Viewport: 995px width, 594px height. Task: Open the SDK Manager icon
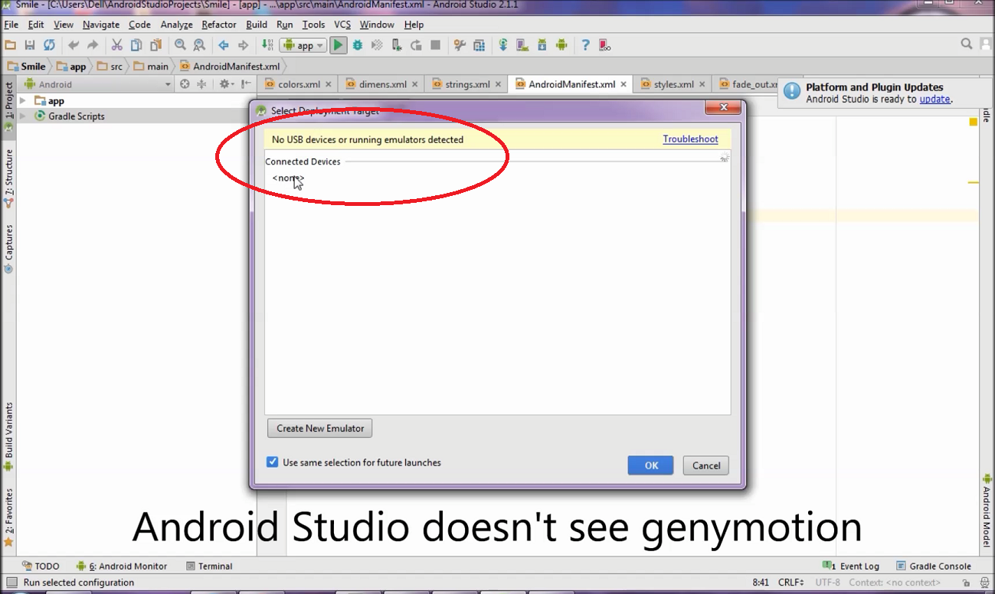(x=542, y=45)
